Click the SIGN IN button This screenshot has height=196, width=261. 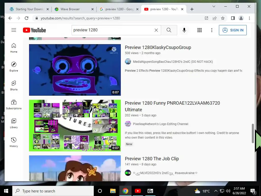(x=233, y=30)
